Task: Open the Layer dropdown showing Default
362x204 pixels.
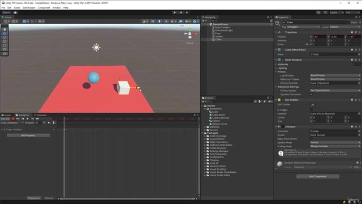Action: [x=345, y=27]
